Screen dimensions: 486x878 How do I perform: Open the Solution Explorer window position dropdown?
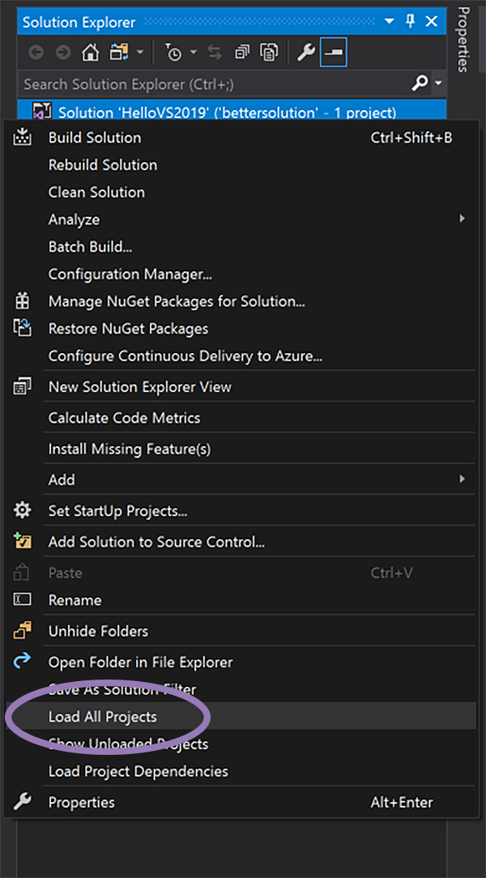tap(390, 22)
